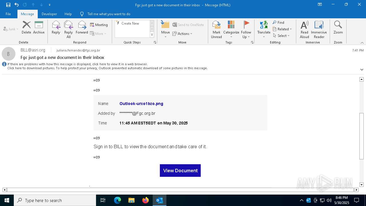Click the View Document button
This screenshot has width=366, height=206.
[180, 171]
